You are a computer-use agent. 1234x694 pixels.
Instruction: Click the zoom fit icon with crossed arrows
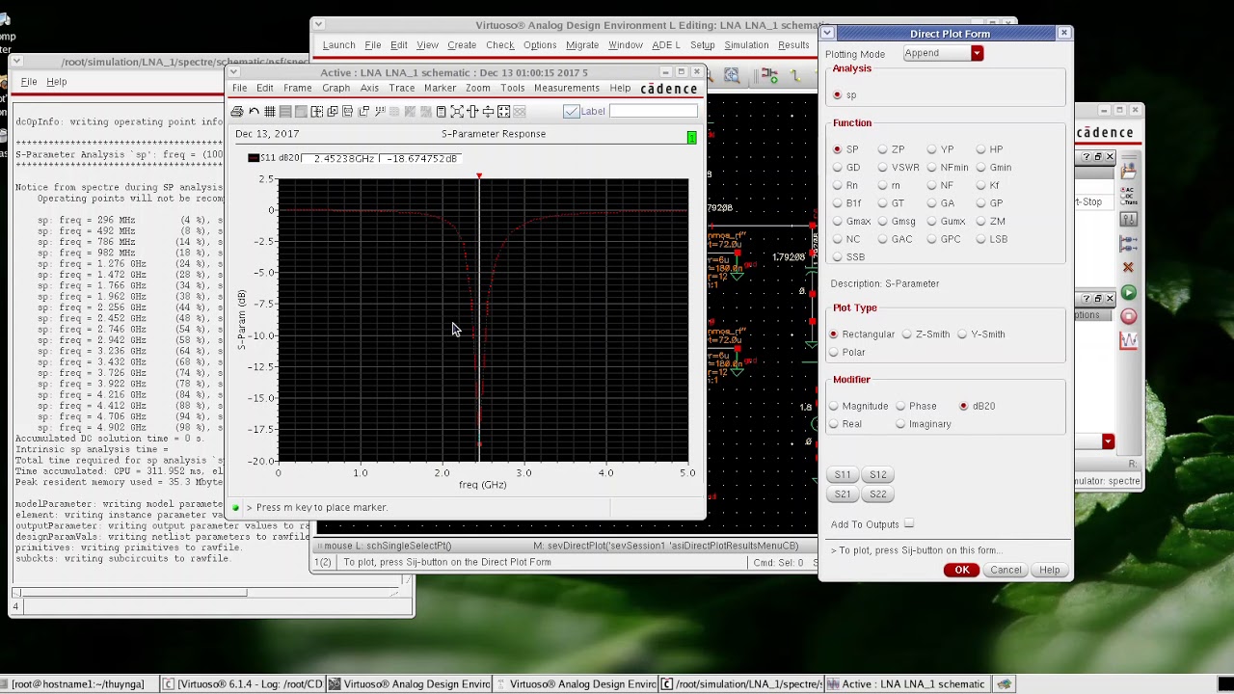coord(457,112)
